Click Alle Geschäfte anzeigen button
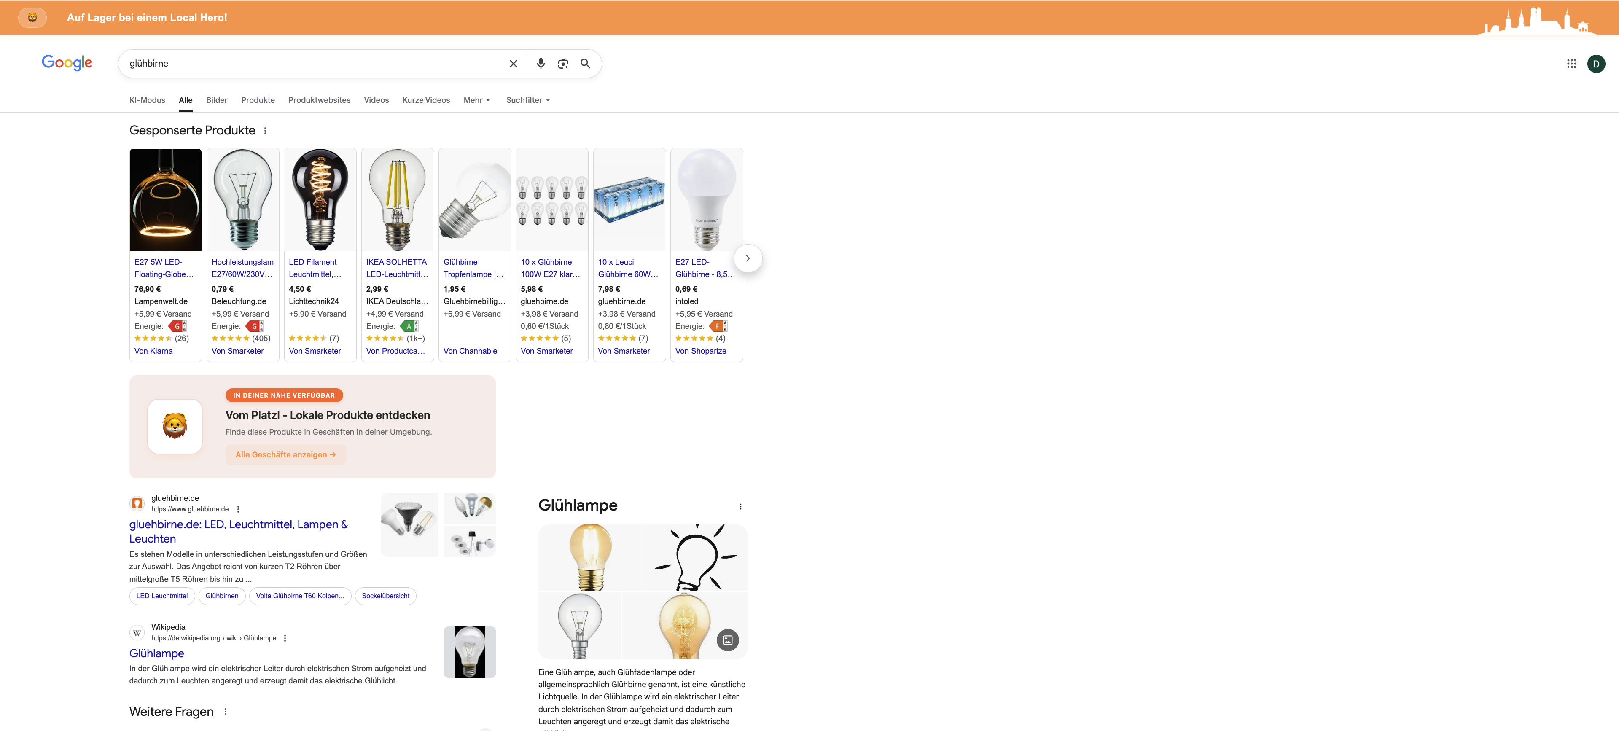The image size is (1619, 731). click(285, 454)
